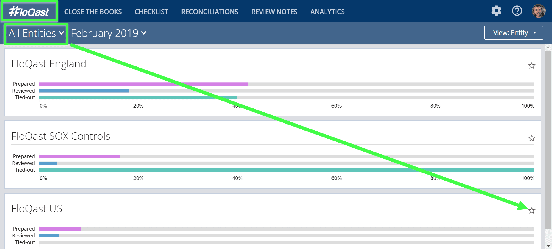
Task: Click the scrollbar down arrow
Action: click(x=548, y=246)
